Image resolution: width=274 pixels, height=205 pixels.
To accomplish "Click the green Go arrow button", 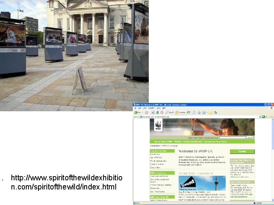I will tap(263, 117).
